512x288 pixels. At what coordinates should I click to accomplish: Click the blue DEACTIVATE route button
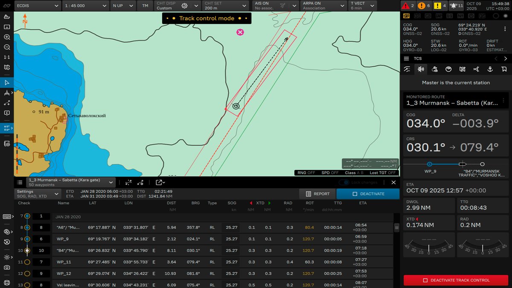(x=368, y=194)
